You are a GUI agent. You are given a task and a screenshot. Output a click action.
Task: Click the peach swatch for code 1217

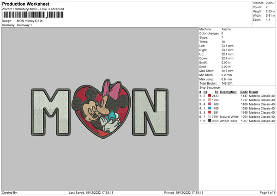pyautogui.click(x=210, y=100)
